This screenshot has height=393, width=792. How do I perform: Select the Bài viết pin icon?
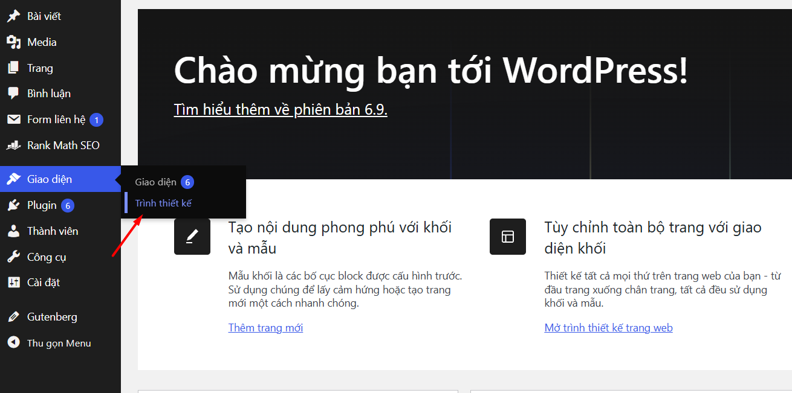click(x=13, y=15)
